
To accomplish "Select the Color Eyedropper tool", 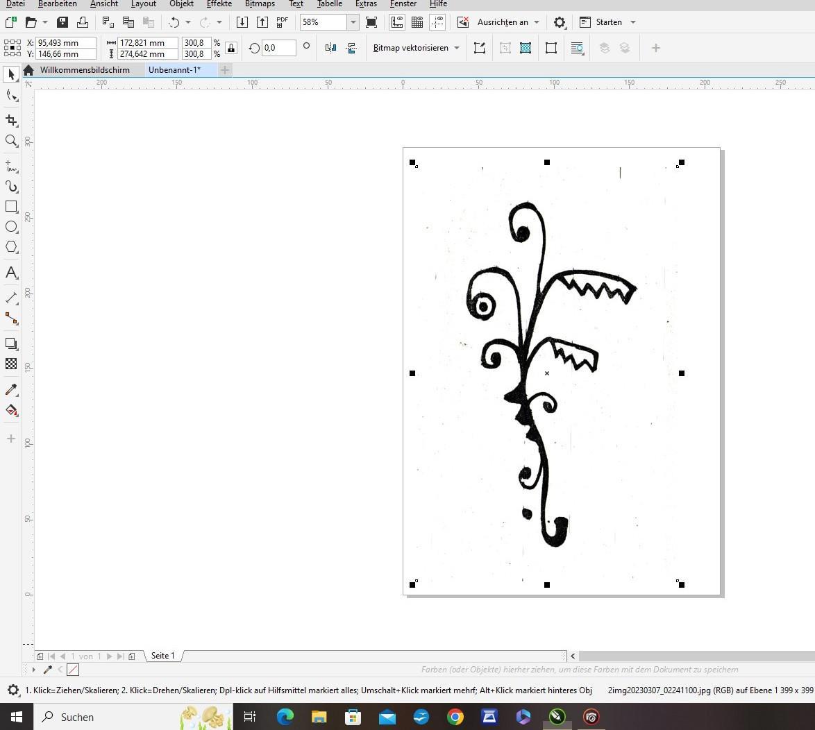I will tap(11, 389).
